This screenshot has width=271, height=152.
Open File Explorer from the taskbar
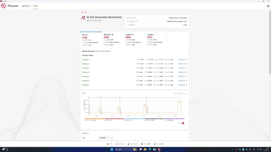click(x=145, y=149)
